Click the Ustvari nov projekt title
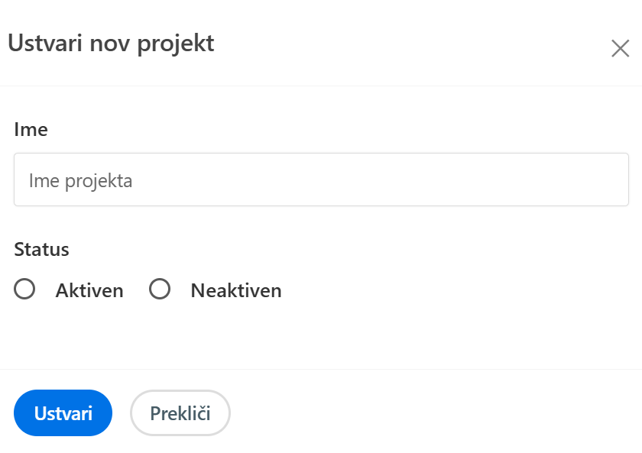642x453 pixels. click(x=111, y=44)
